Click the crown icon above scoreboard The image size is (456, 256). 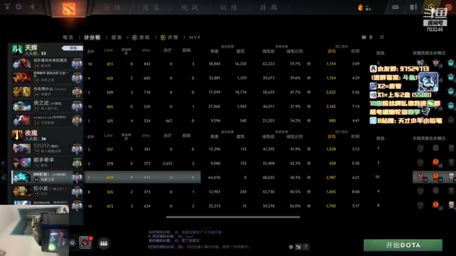click(364, 37)
